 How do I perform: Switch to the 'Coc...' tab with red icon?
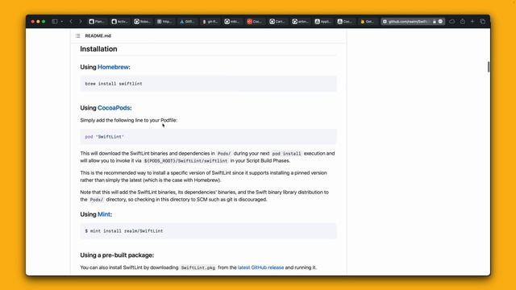point(255,22)
